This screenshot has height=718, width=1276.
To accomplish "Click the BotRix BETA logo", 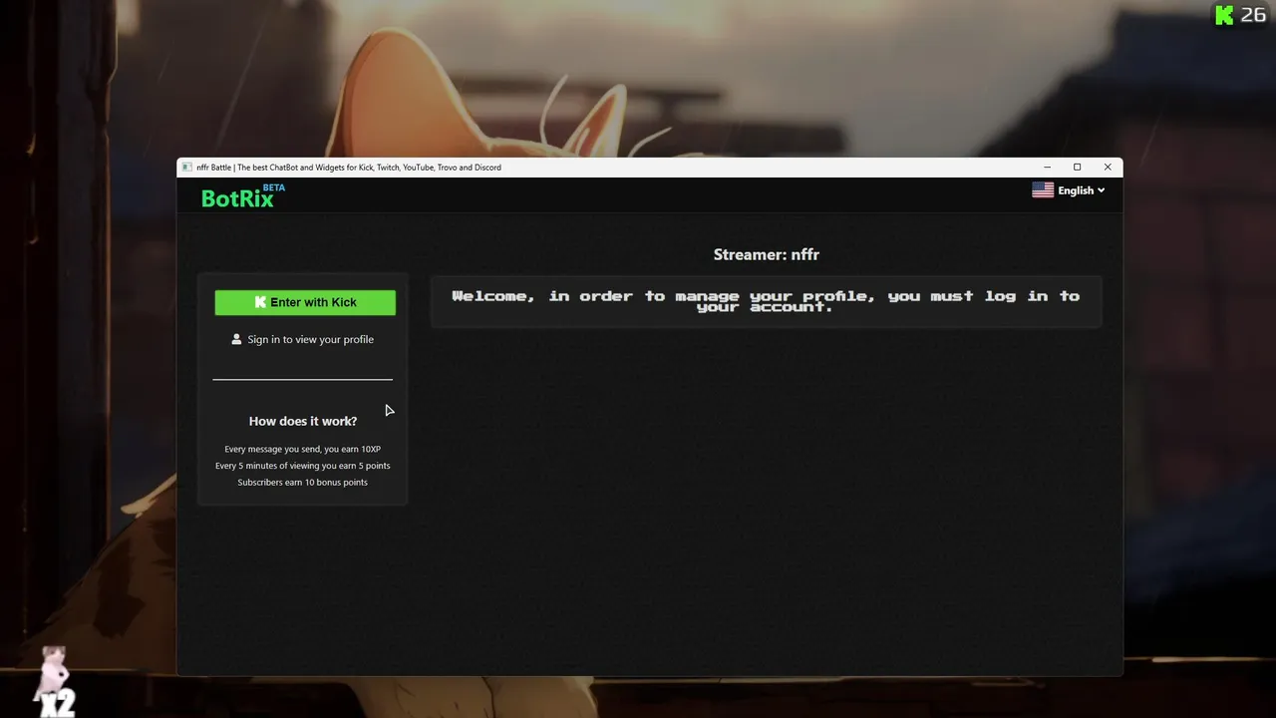I will (x=242, y=195).
